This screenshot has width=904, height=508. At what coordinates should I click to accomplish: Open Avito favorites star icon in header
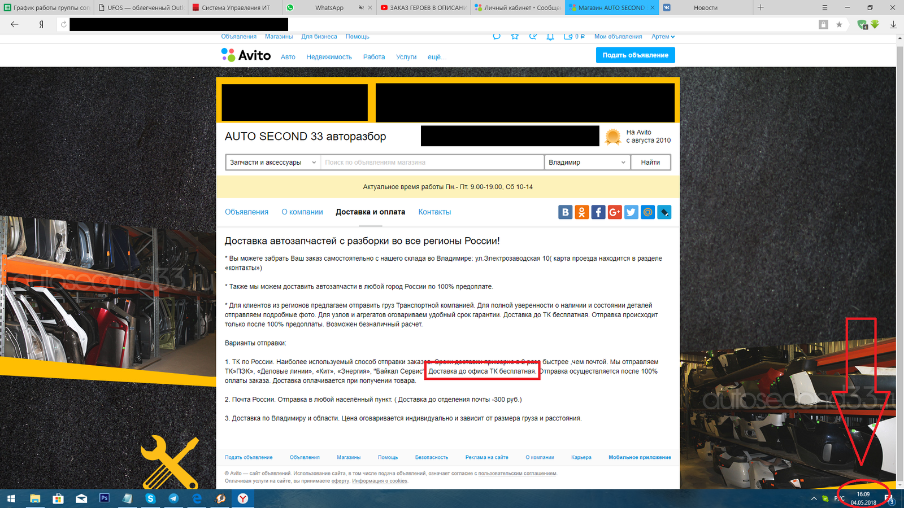pos(515,36)
